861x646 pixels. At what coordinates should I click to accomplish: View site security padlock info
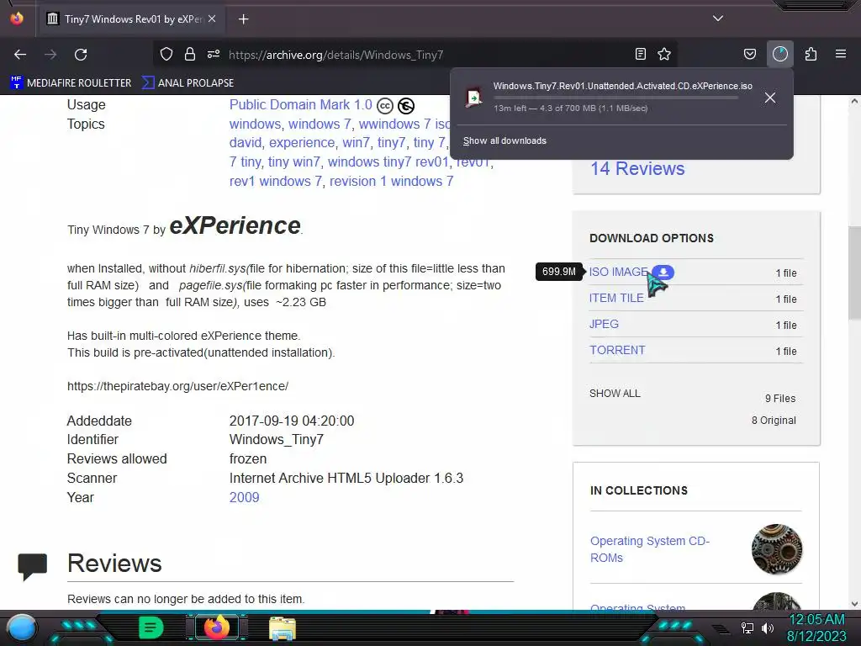190,54
